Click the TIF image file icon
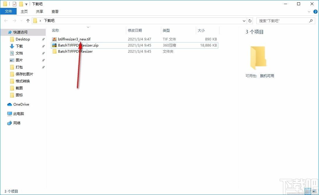319x195 pixels. [x=54, y=39]
